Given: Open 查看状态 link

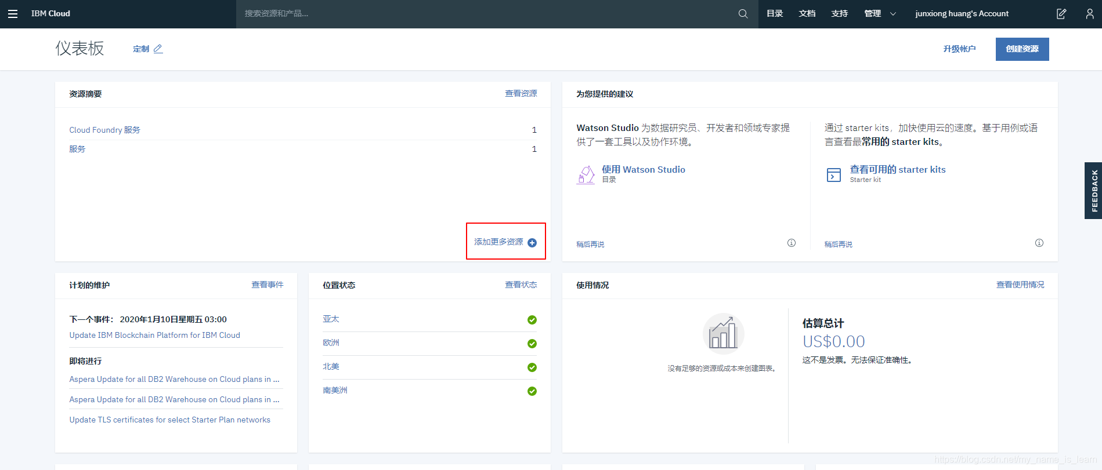Looking at the screenshot, I should click(x=521, y=285).
